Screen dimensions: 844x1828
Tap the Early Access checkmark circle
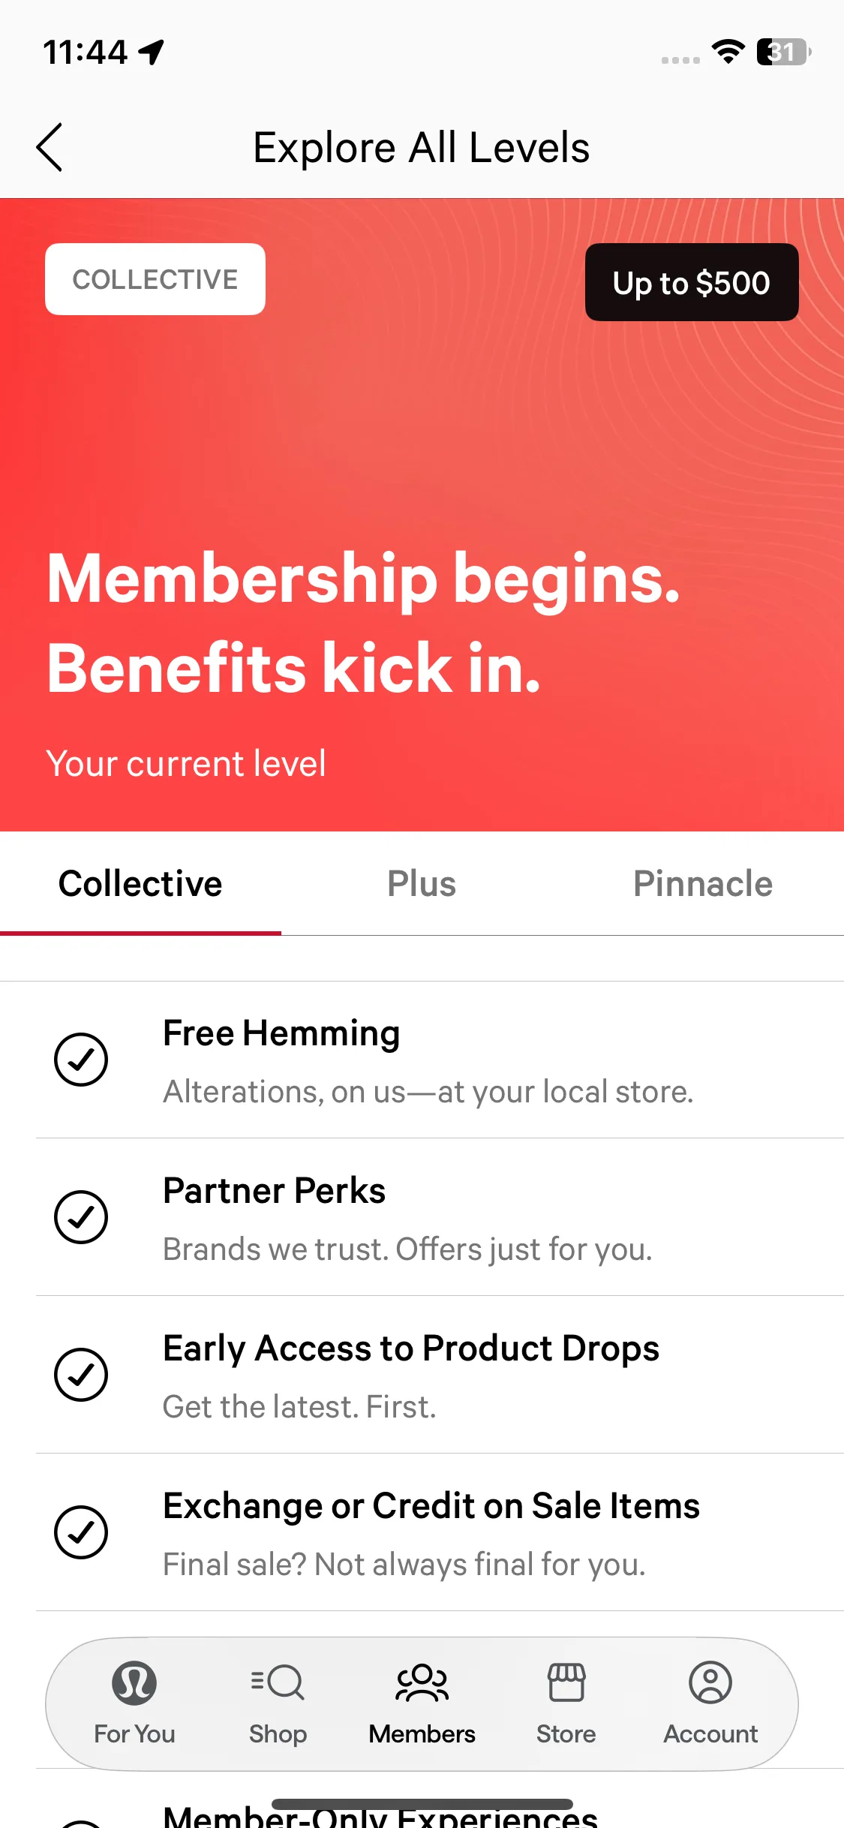[81, 1375]
